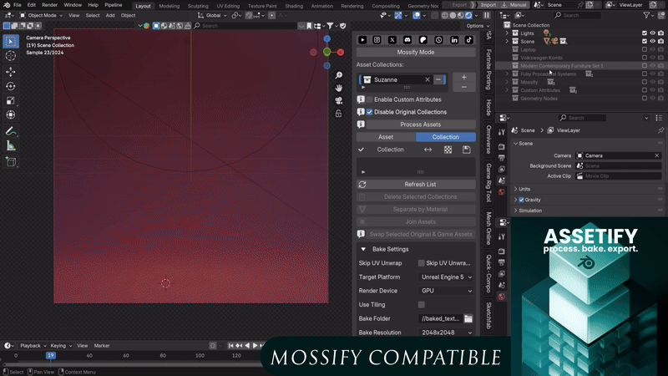Click the green Y axis gizmo
The height and width of the screenshot is (376, 668).
point(326,52)
